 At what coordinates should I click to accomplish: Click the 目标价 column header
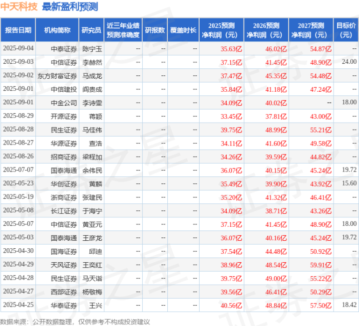pos(346,30)
